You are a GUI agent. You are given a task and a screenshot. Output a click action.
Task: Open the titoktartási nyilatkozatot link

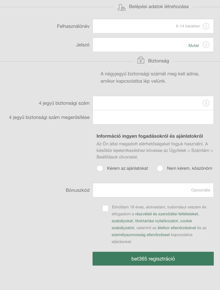click(156, 221)
